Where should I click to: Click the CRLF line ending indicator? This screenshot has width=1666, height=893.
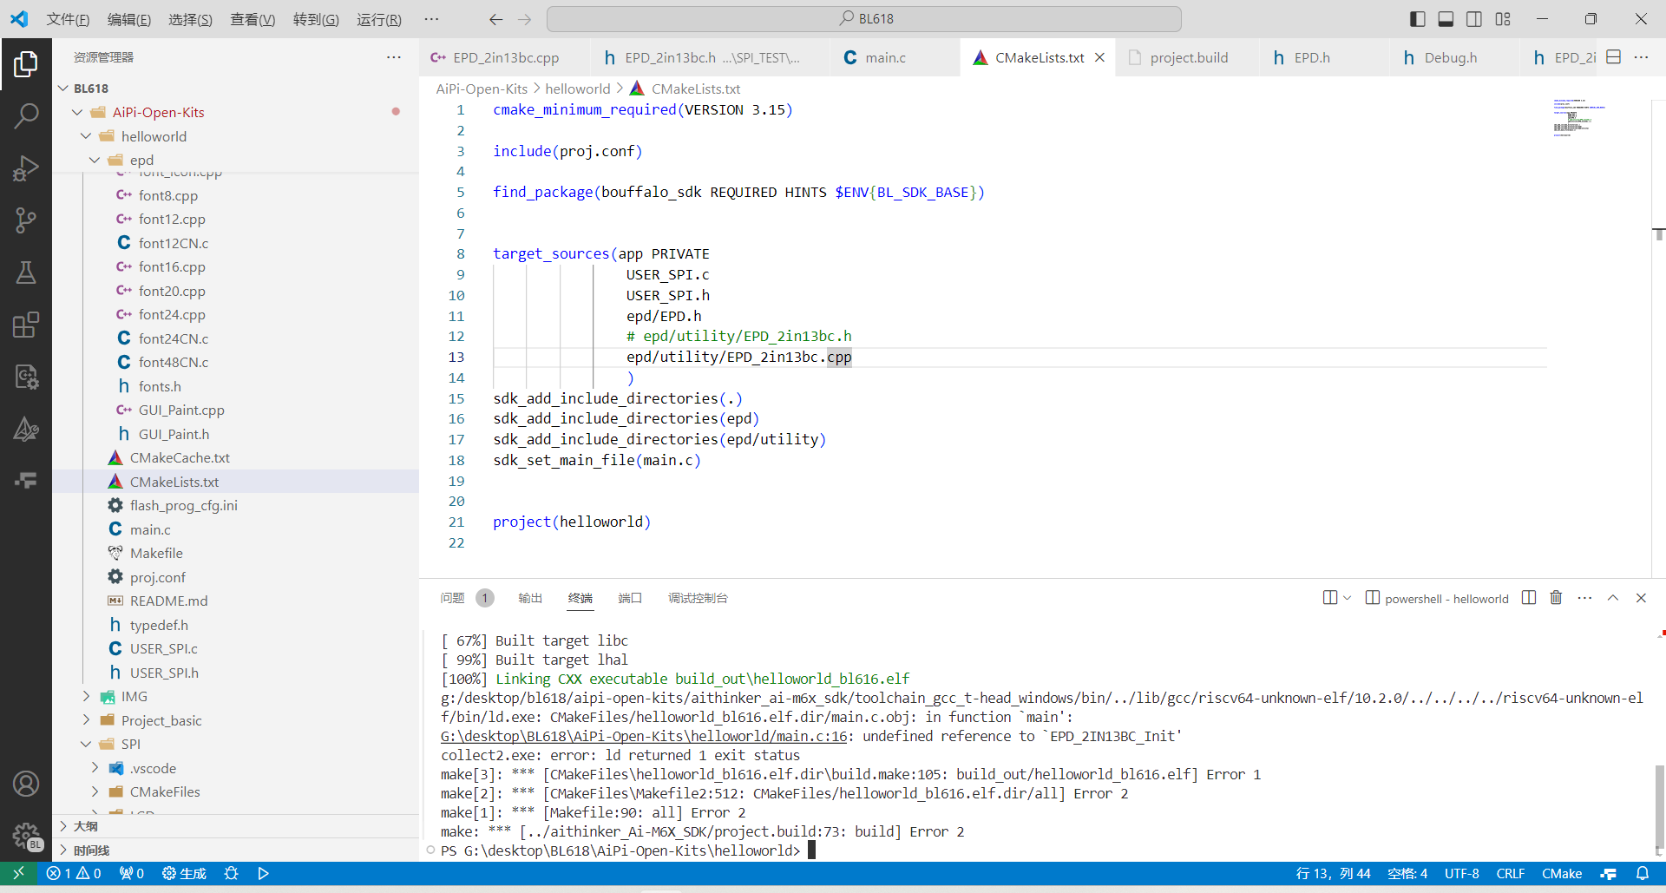coord(1511,873)
